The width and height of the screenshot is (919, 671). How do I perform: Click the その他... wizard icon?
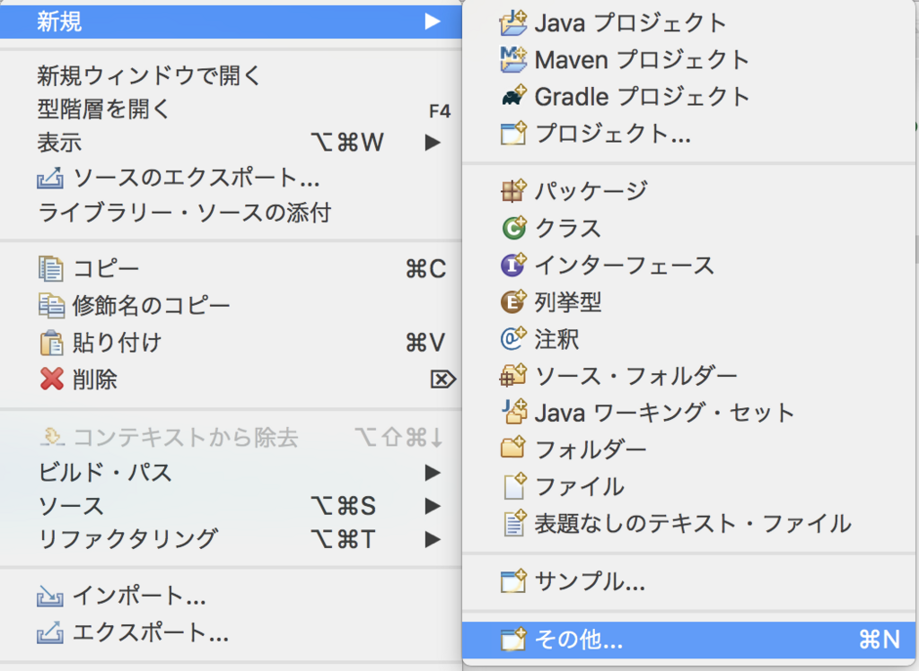tap(513, 639)
